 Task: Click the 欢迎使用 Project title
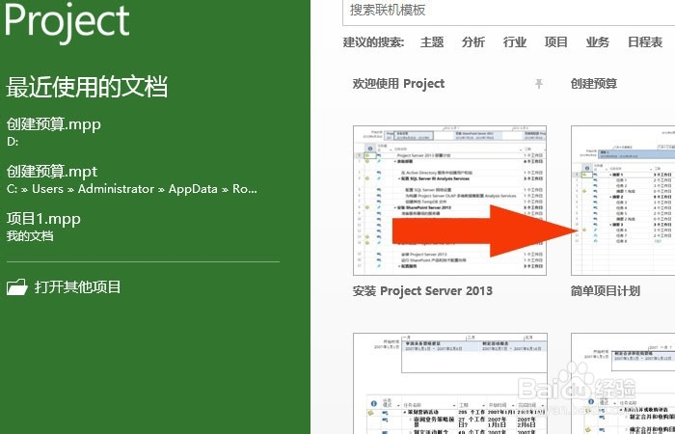tap(398, 84)
